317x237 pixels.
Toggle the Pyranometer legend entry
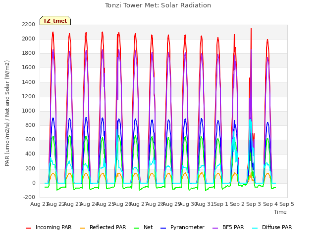click(x=182, y=227)
